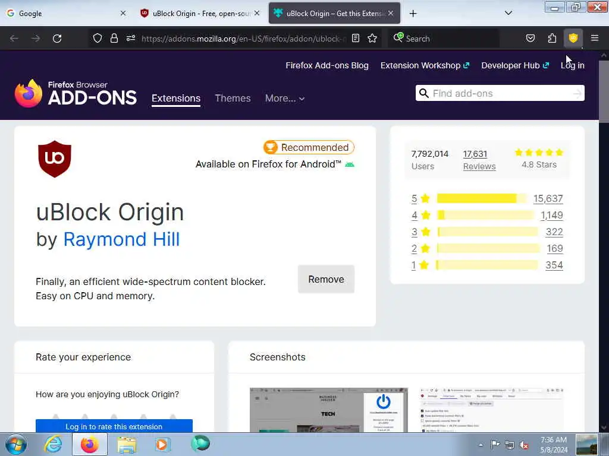Click the forward navigation arrow
The image size is (609, 456).
36,39
